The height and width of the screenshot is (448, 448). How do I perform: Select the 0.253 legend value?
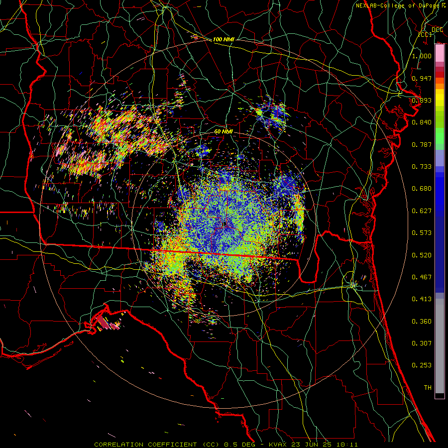(422, 365)
